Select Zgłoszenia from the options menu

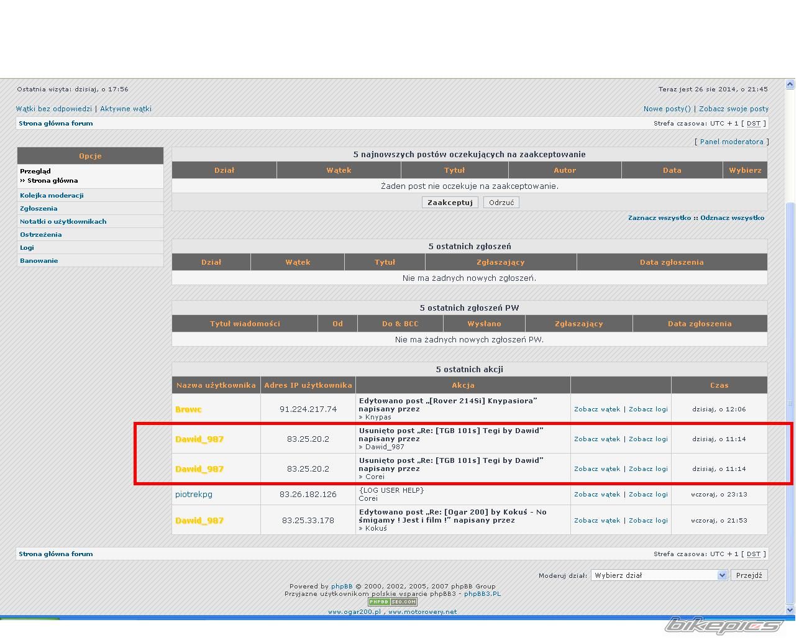[x=39, y=209]
